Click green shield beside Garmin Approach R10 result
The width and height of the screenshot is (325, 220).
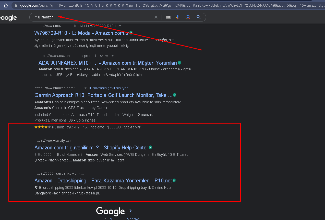coord(175,95)
